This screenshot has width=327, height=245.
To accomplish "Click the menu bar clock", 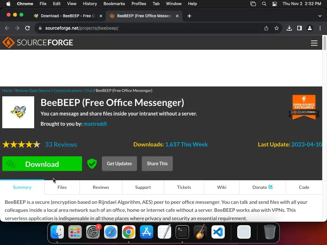I will (x=302, y=4).
